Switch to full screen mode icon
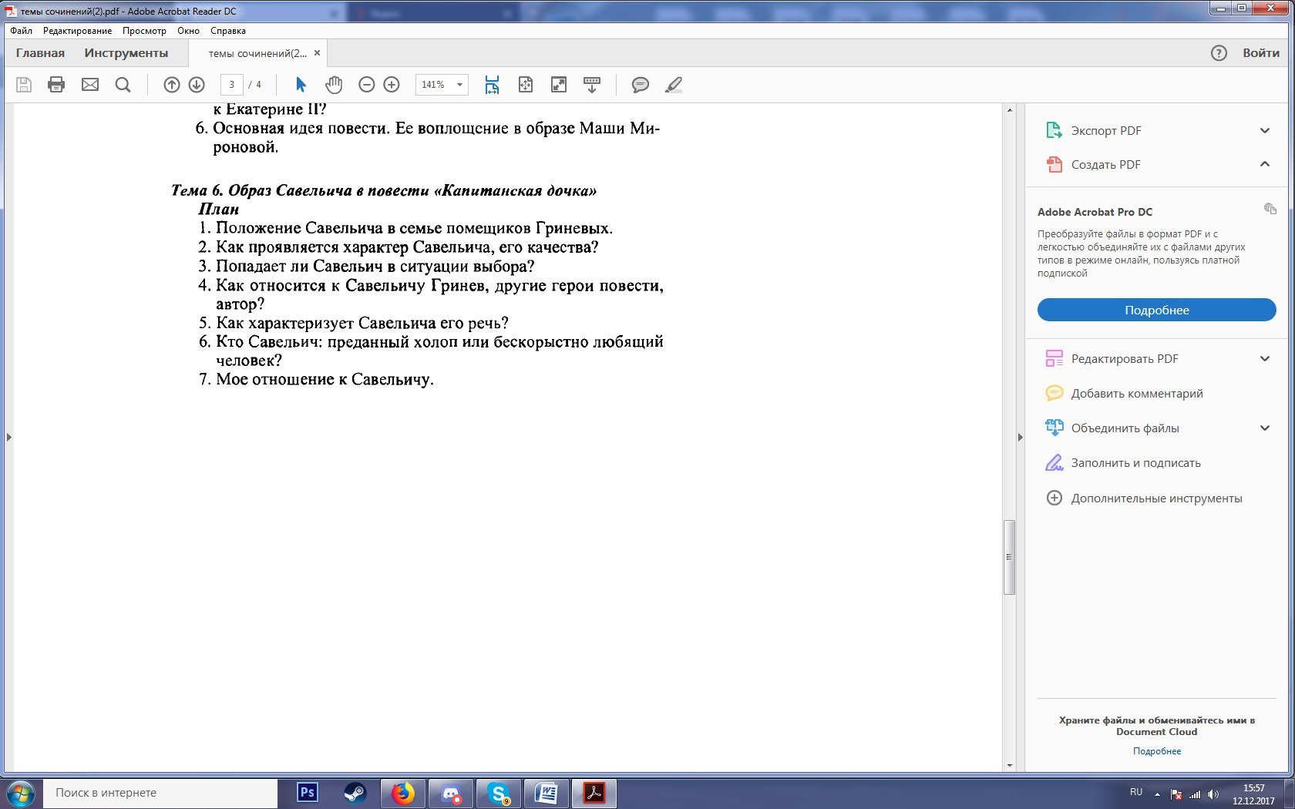 [559, 85]
